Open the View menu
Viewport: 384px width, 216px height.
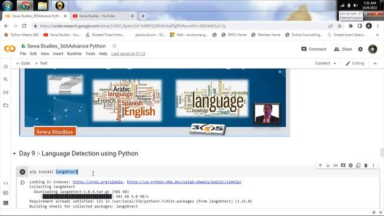(x=45, y=53)
